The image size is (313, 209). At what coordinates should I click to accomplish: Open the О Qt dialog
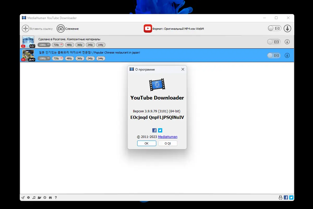[168, 143]
